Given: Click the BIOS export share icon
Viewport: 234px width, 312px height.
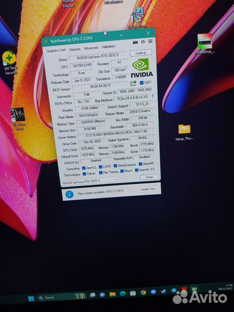Looking at the screenshot, I should coord(133,83).
